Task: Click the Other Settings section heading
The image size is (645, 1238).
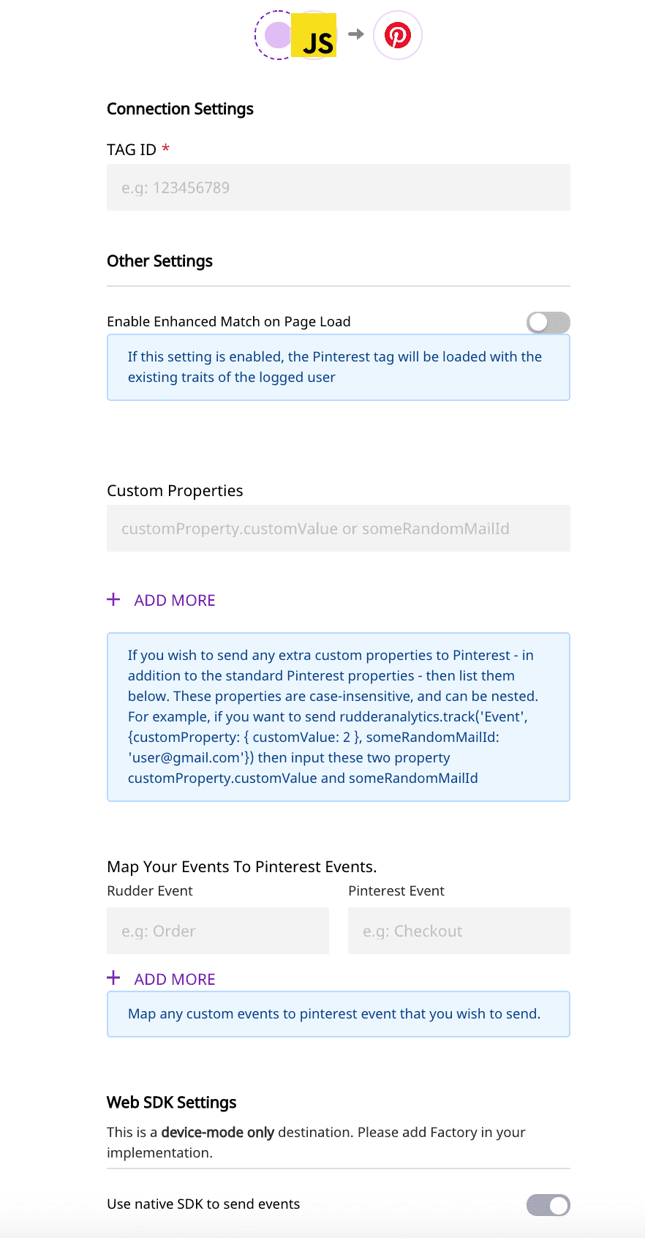Action: click(159, 261)
